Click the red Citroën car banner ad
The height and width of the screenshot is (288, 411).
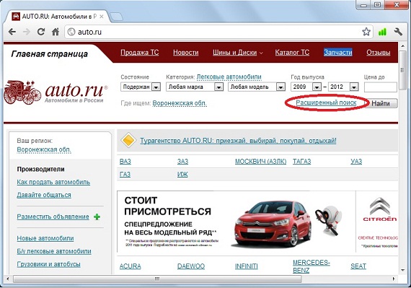257,222
